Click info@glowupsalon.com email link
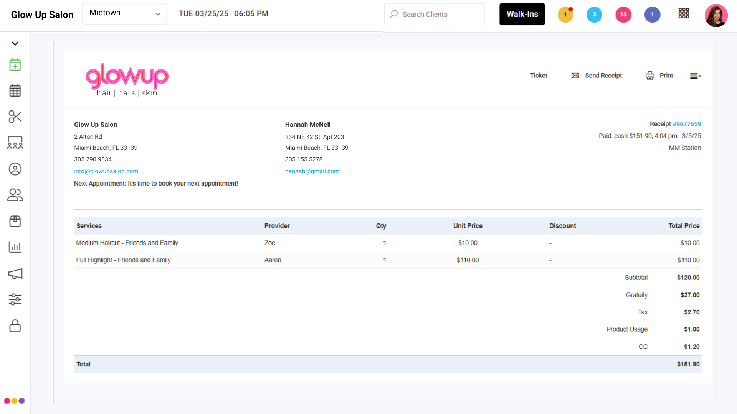 tap(106, 171)
